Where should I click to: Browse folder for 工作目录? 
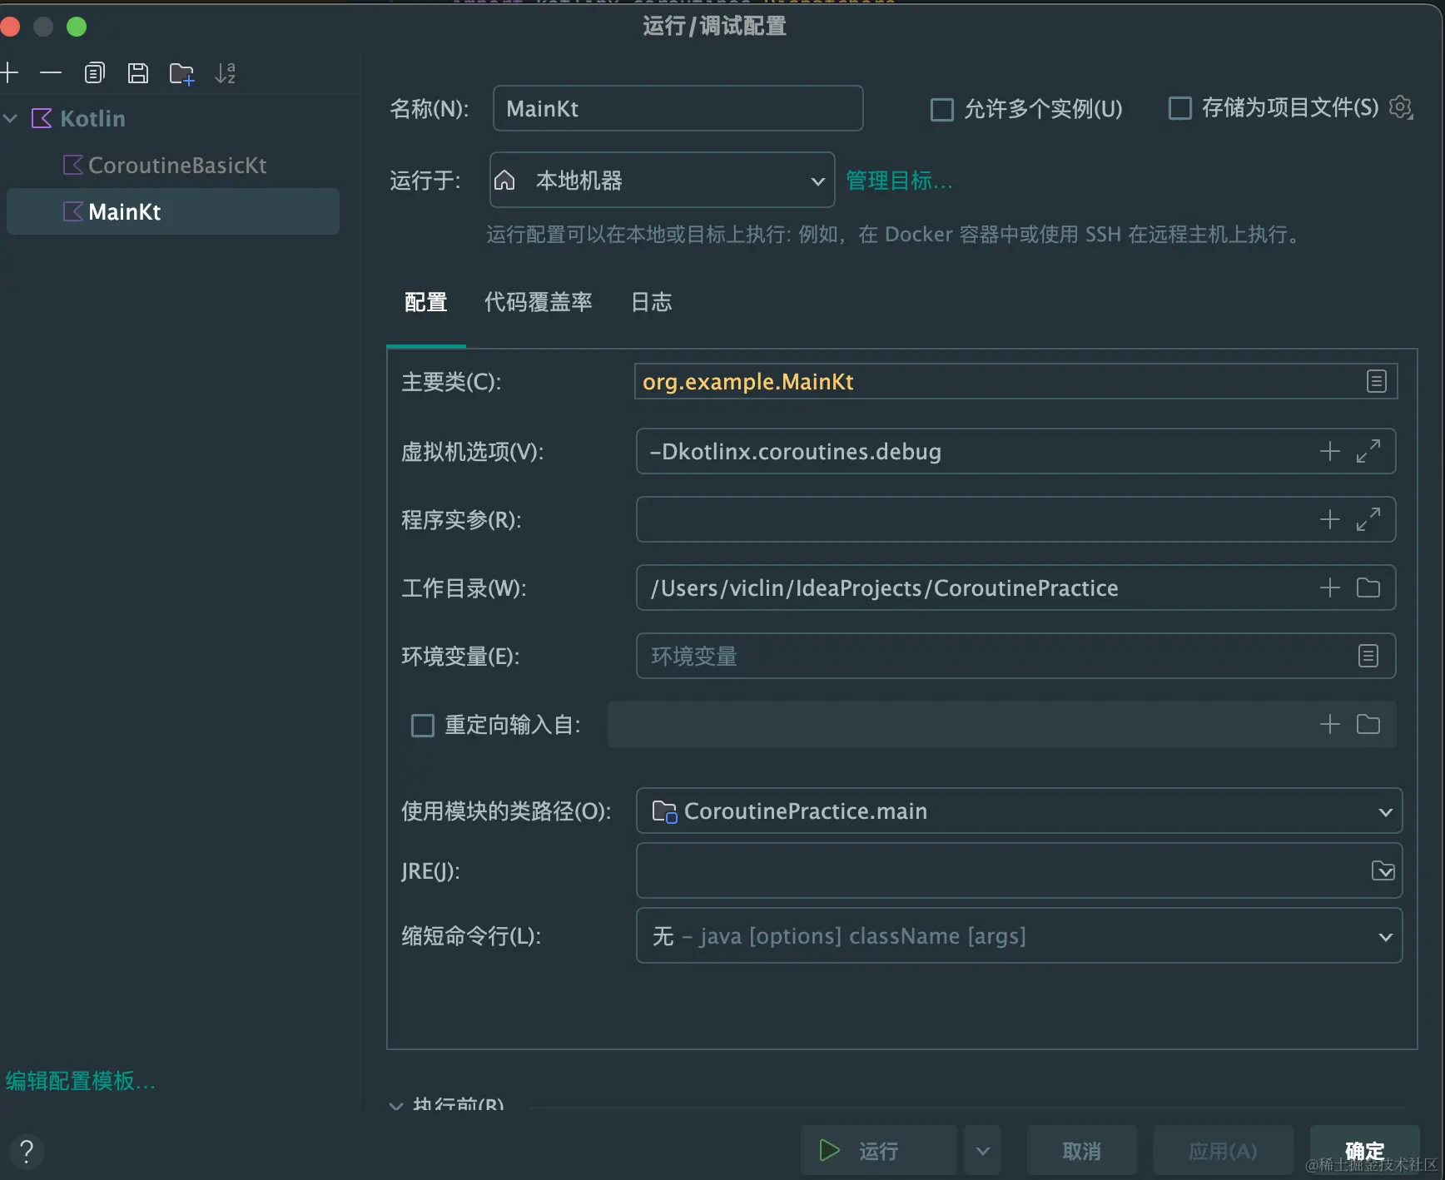point(1368,588)
